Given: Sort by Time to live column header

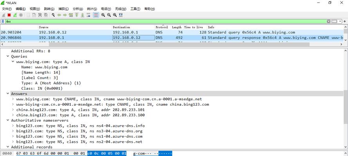Looking at the screenshot, I should click(x=195, y=27).
